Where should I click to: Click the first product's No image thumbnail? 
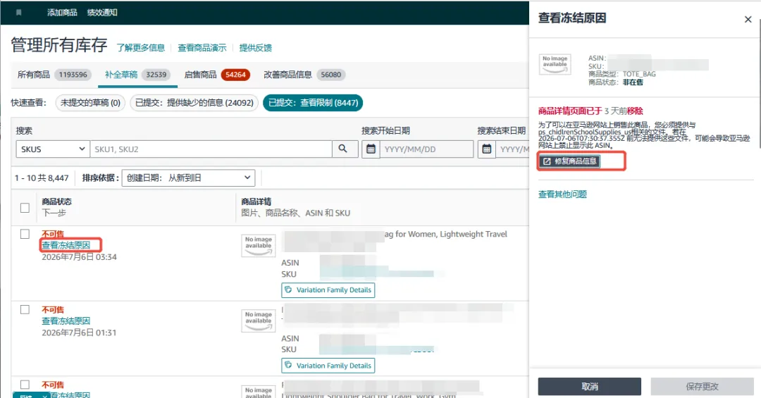[258, 246]
